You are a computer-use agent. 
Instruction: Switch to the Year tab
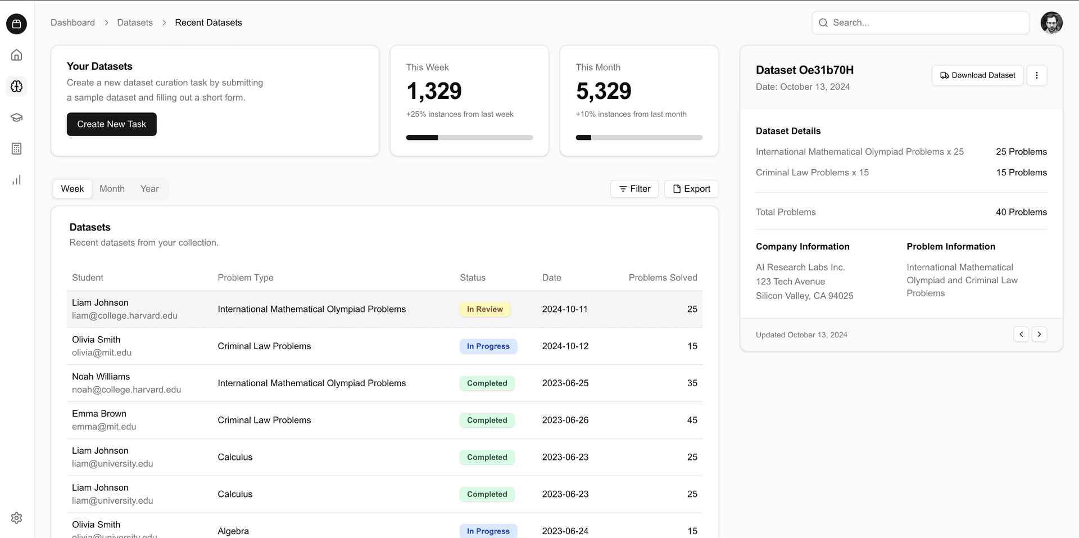pyautogui.click(x=149, y=189)
